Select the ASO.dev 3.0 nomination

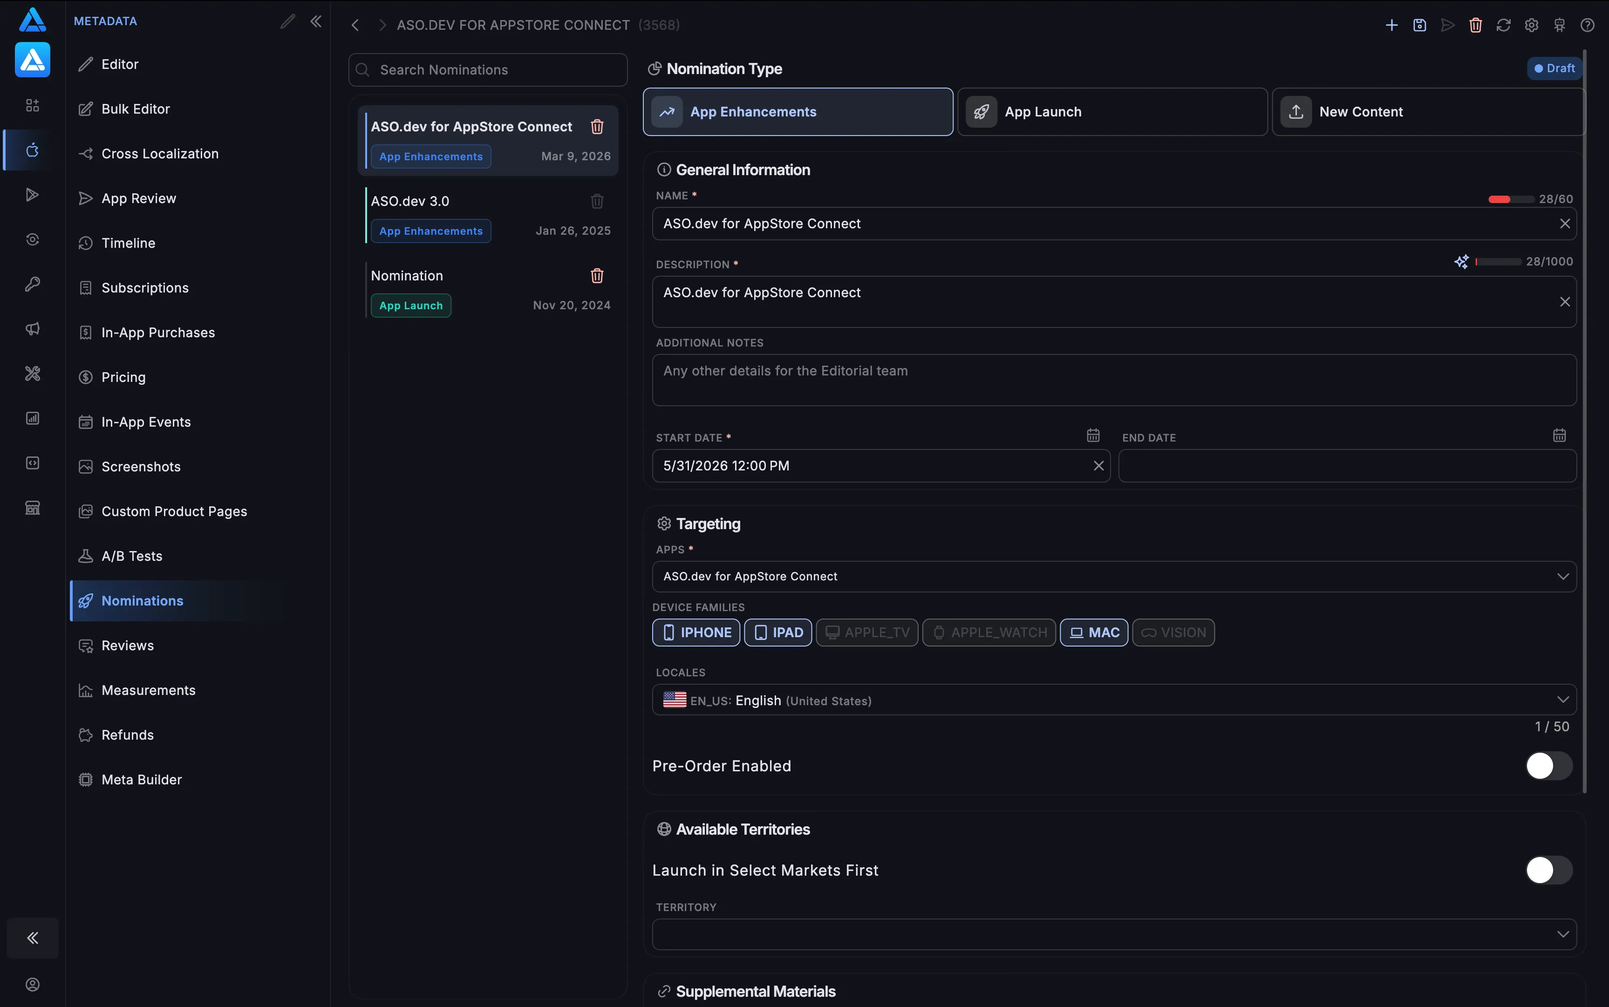pyautogui.click(x=488, y=216)
